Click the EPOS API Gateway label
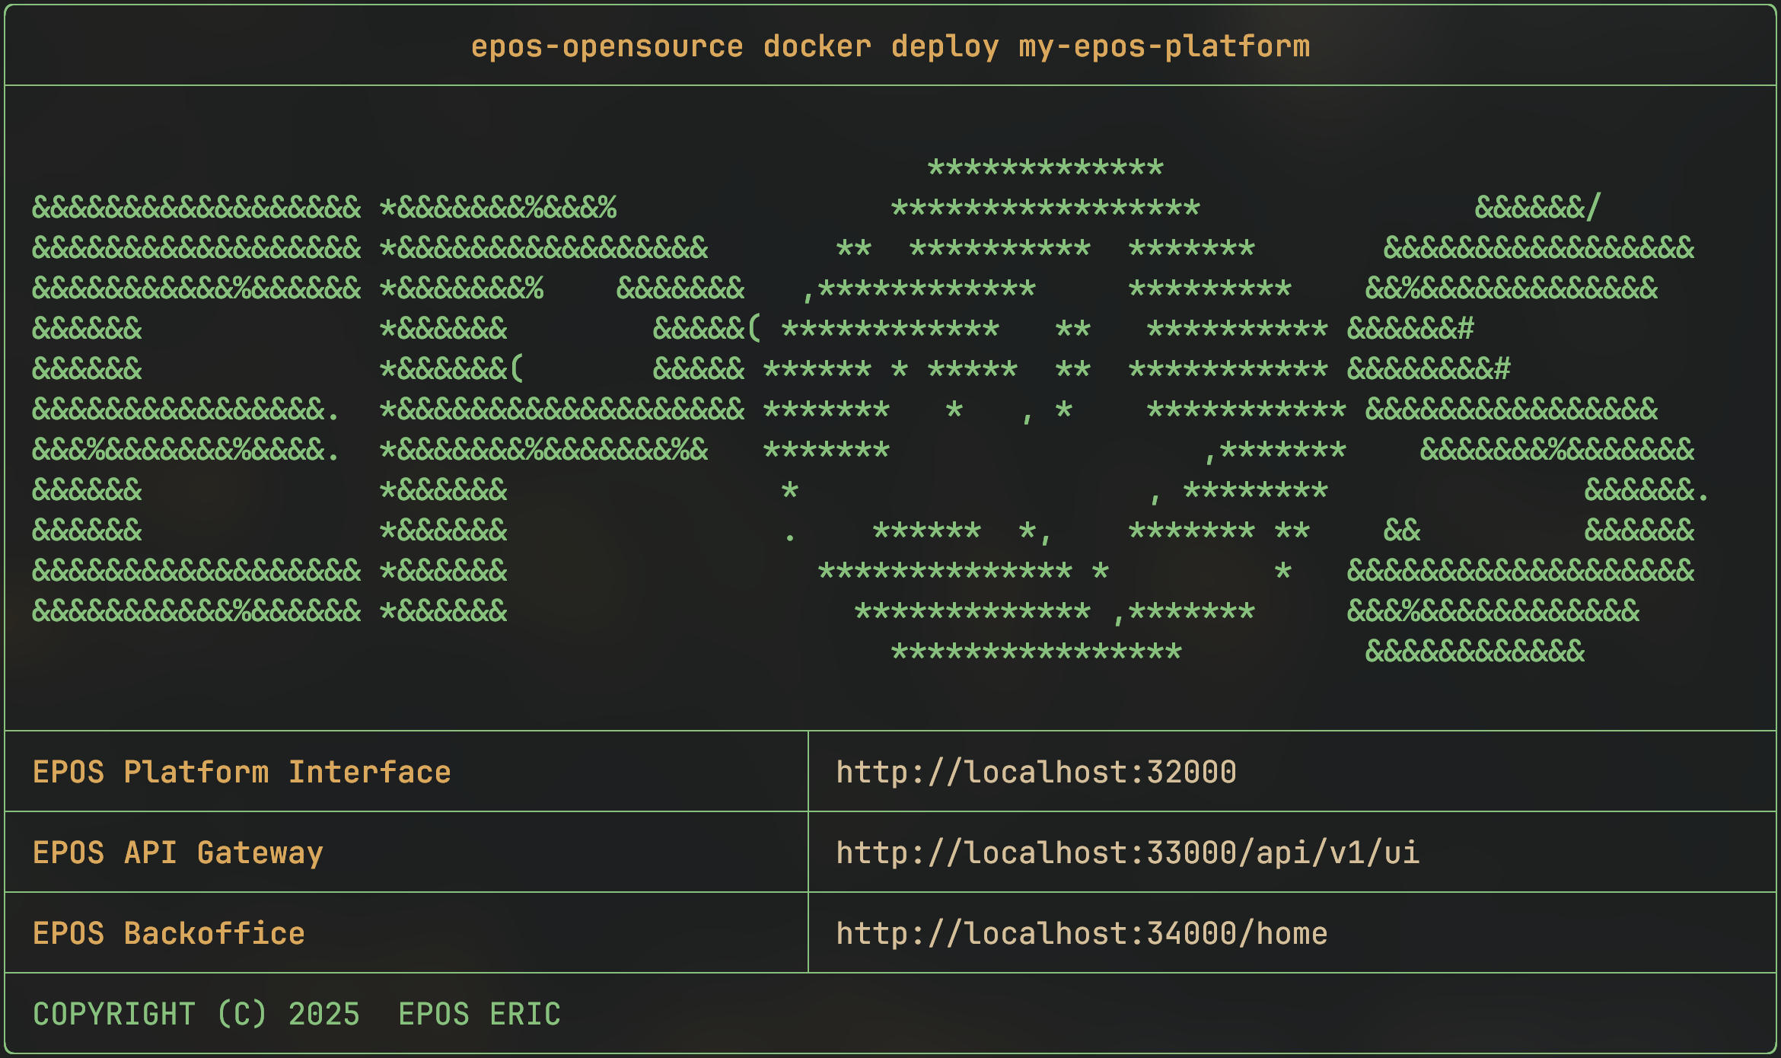This screenshot has width=1781, height=1058. click(x=178, y=853)
